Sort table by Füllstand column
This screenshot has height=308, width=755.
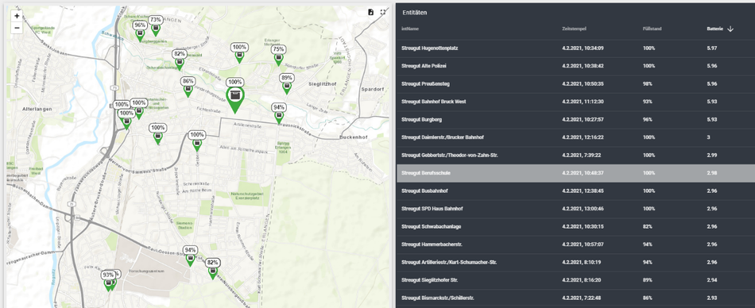point(652,29)
